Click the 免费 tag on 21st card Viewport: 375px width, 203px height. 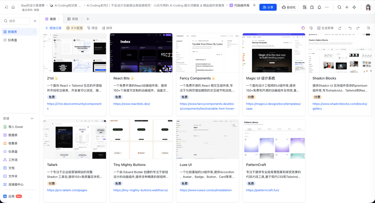coord(52,97)
